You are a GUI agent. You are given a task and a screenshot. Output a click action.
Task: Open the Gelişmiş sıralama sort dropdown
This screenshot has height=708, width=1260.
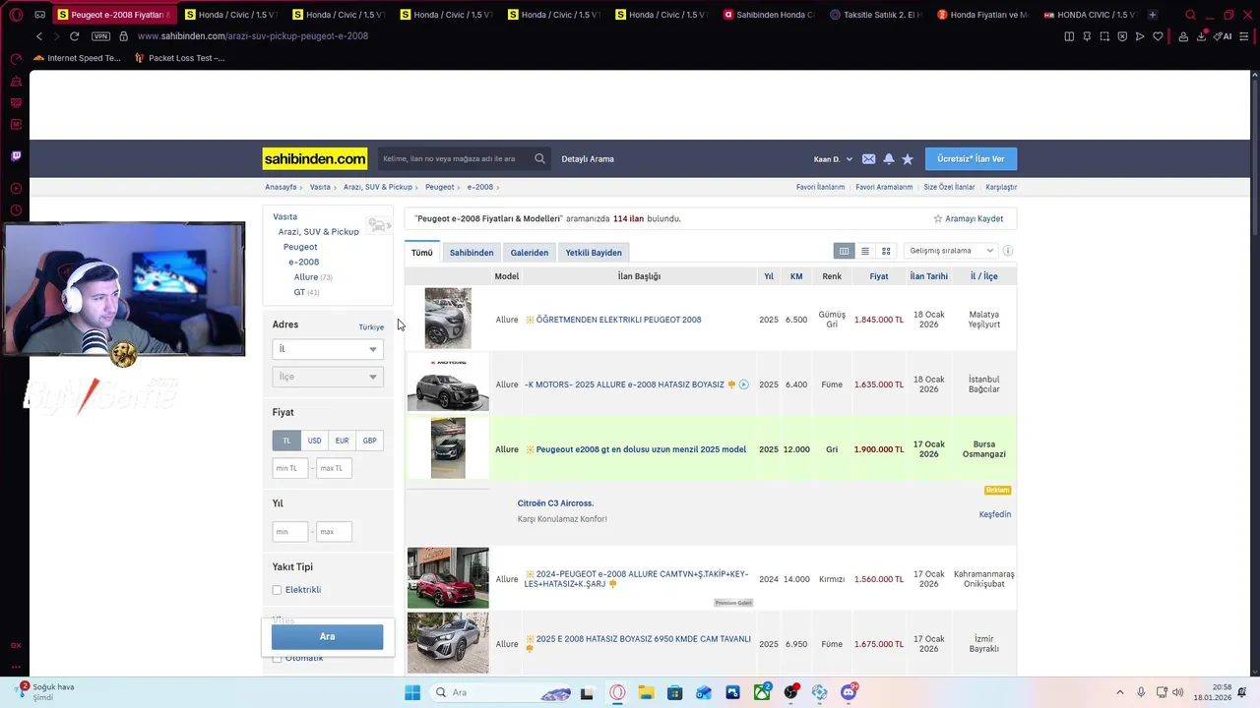[951, 251]
